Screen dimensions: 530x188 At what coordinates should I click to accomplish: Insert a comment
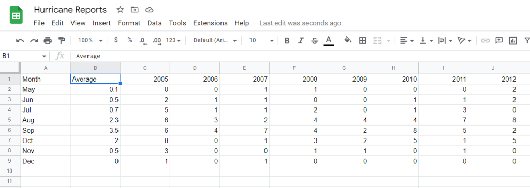(499, 40)
